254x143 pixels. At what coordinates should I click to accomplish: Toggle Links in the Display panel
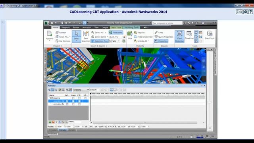[x=159, y=33]
